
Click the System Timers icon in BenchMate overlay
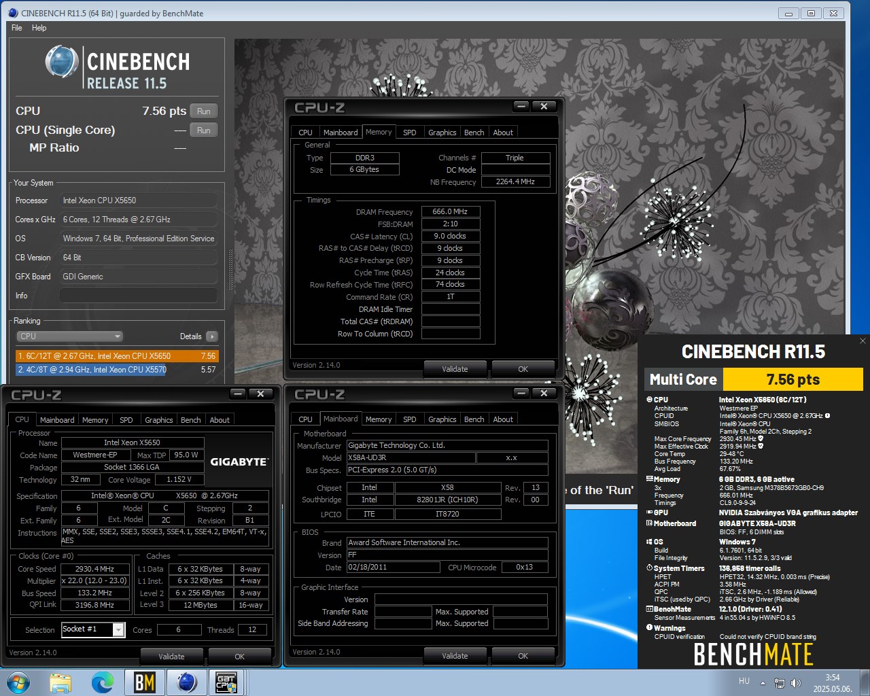(649, 568)
